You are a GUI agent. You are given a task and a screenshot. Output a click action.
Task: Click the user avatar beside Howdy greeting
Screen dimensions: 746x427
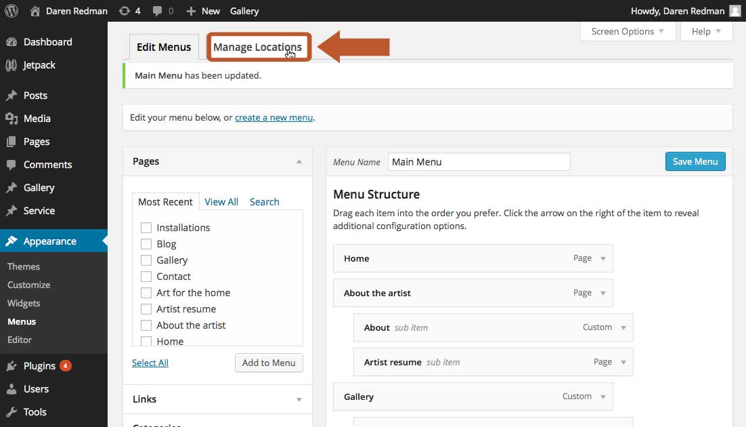click(x=735, y=10)
